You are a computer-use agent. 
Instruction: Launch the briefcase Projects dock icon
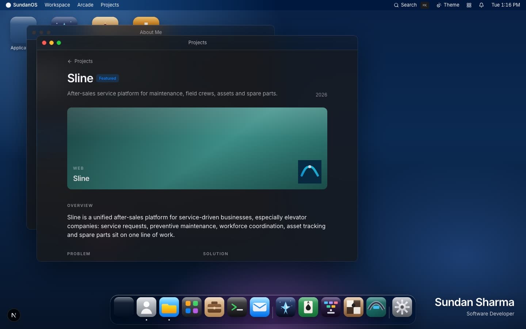pyautogui.click(x=214, y=307)
